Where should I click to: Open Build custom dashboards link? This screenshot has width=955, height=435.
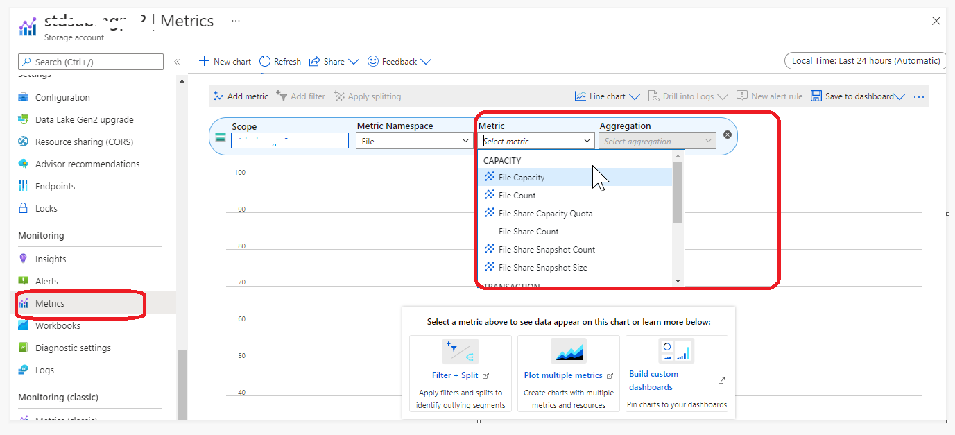653,380
